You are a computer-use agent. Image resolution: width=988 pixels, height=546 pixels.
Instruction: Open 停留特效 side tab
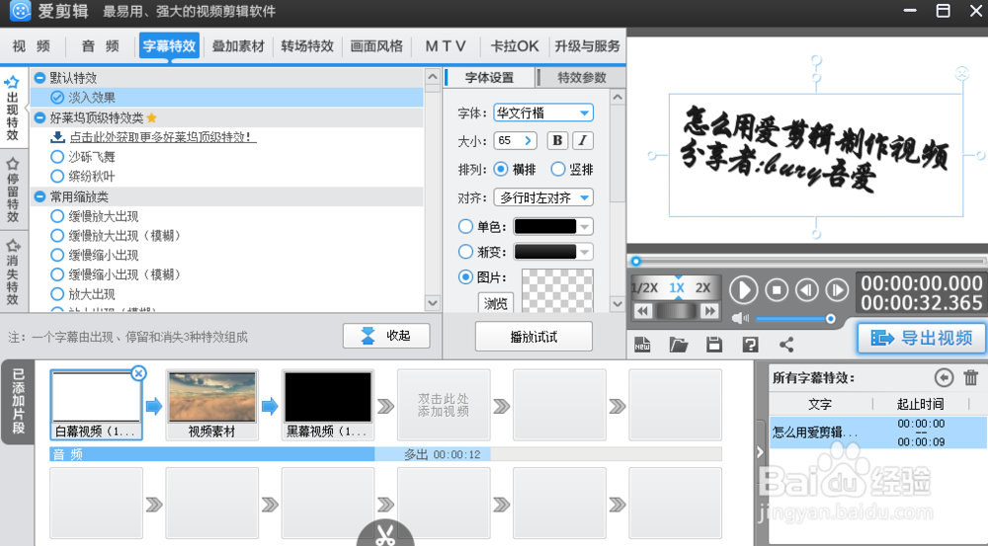13,190
